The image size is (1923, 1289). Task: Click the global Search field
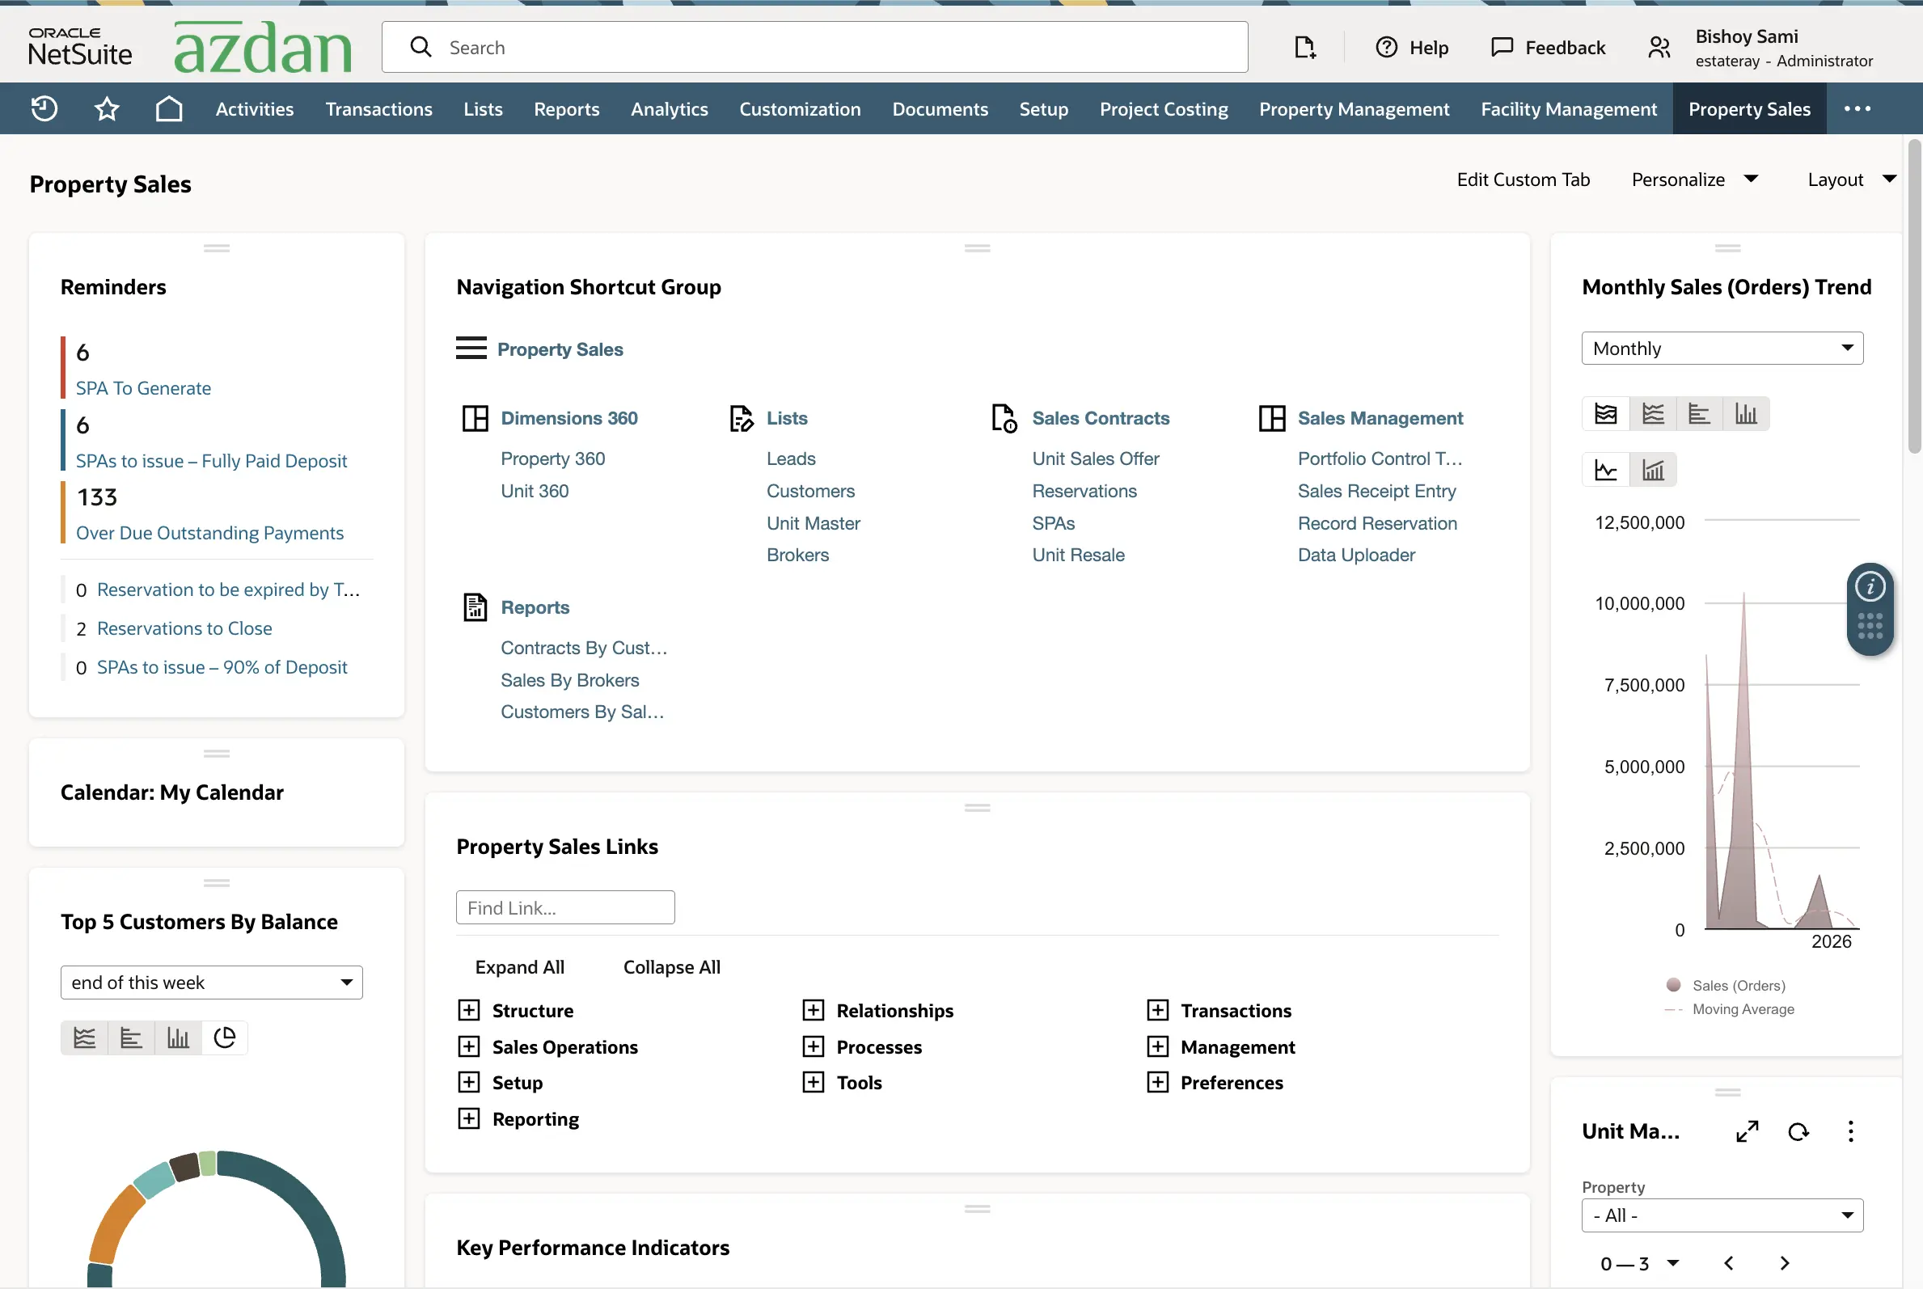(815, 47)
